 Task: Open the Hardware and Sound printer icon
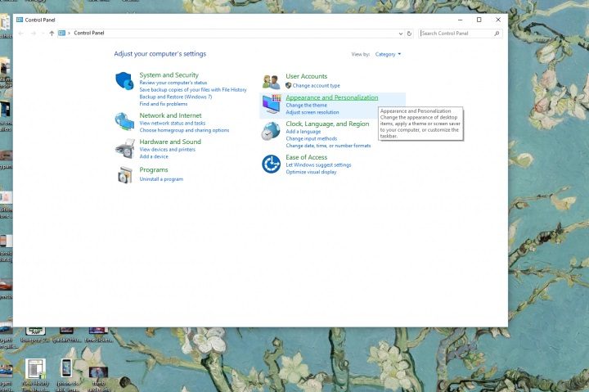click(124, 147)
